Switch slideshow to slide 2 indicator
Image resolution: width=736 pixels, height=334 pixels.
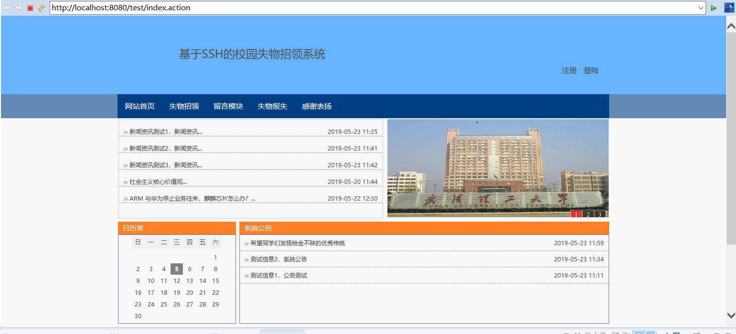tap(588, 214)
